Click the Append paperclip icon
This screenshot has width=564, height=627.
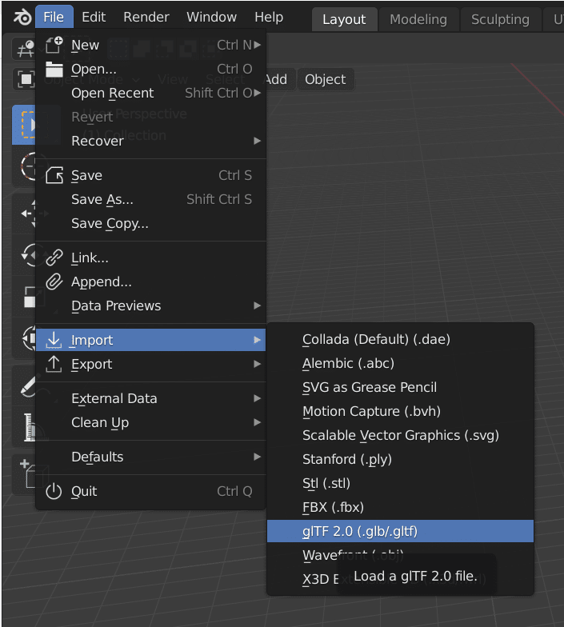[x=54, y=282]
